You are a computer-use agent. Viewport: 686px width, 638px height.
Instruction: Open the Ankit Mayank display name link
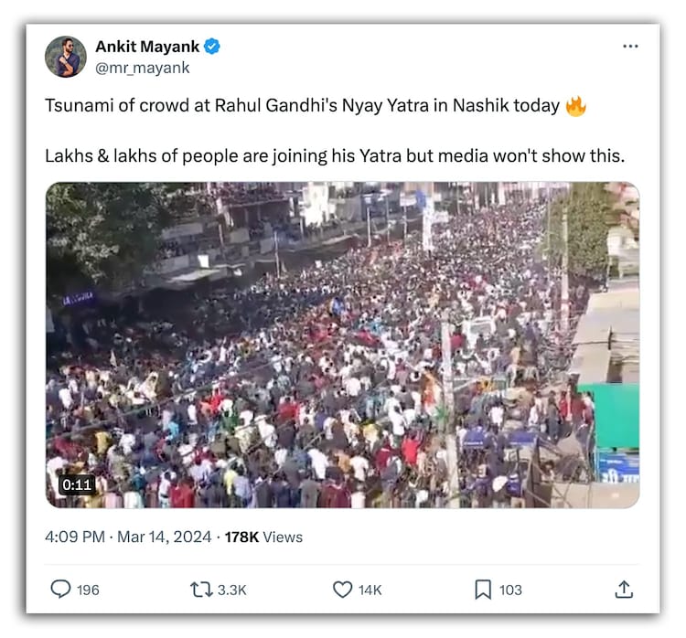(x=147, y=47)
